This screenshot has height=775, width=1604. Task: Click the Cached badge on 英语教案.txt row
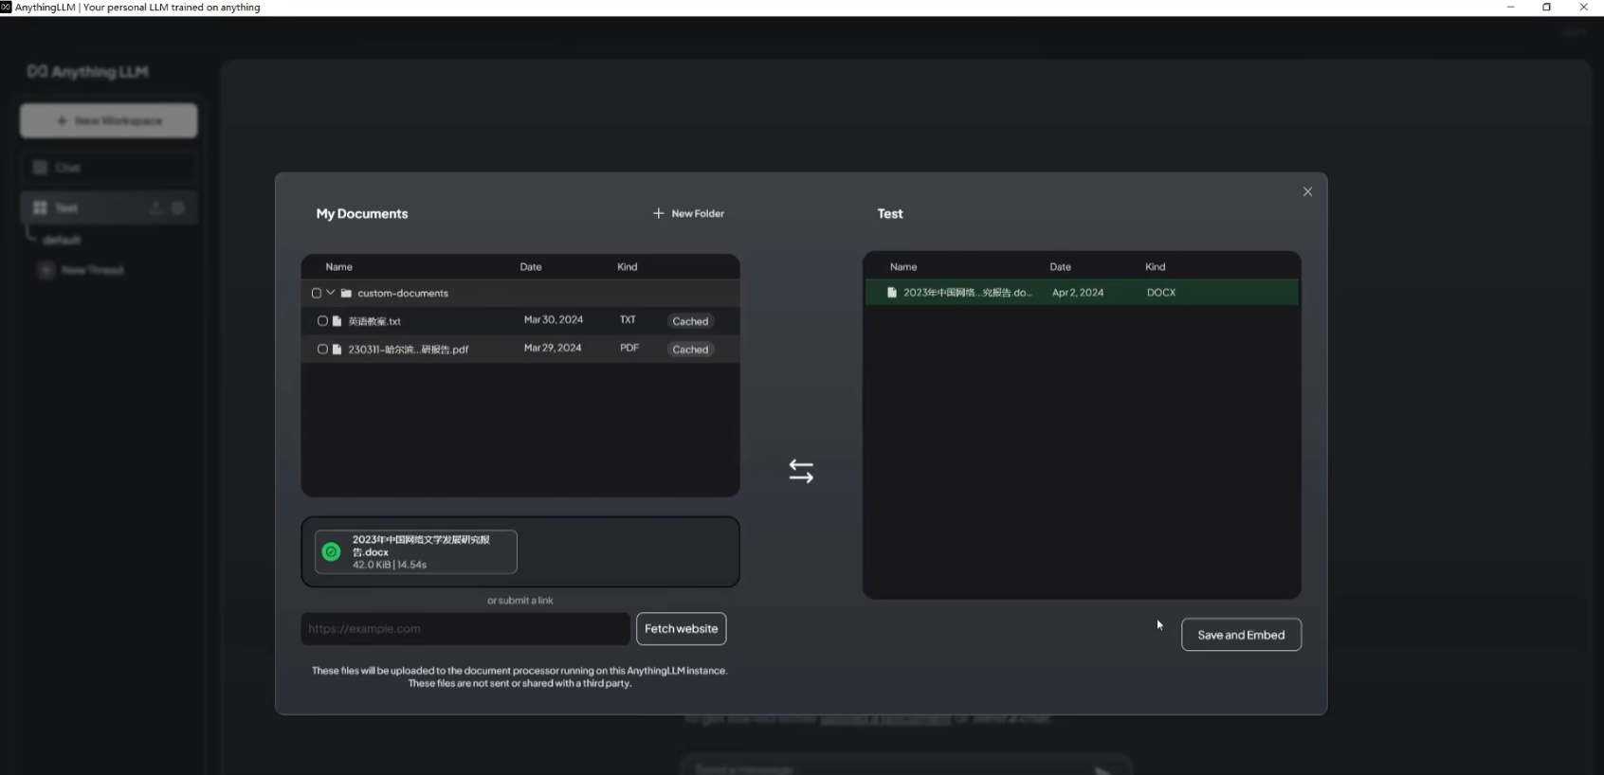coord(690,321)
